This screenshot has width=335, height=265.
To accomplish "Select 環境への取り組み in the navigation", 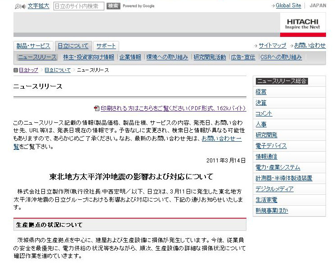I will 167,57.
